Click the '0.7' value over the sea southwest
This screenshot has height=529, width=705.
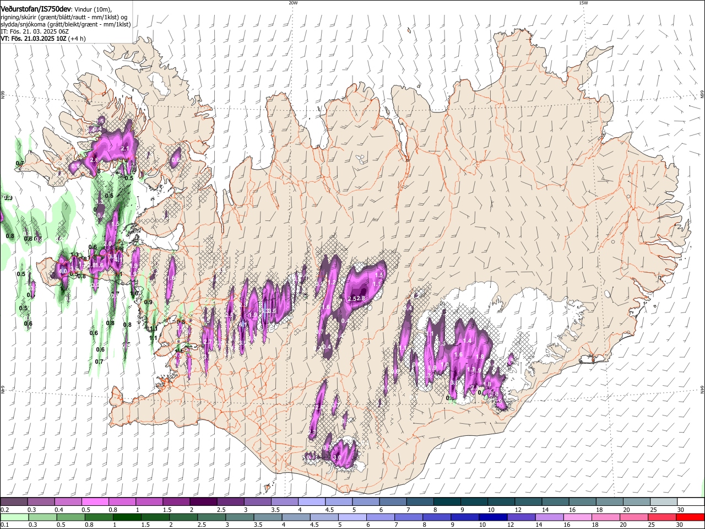pos(99,362)
